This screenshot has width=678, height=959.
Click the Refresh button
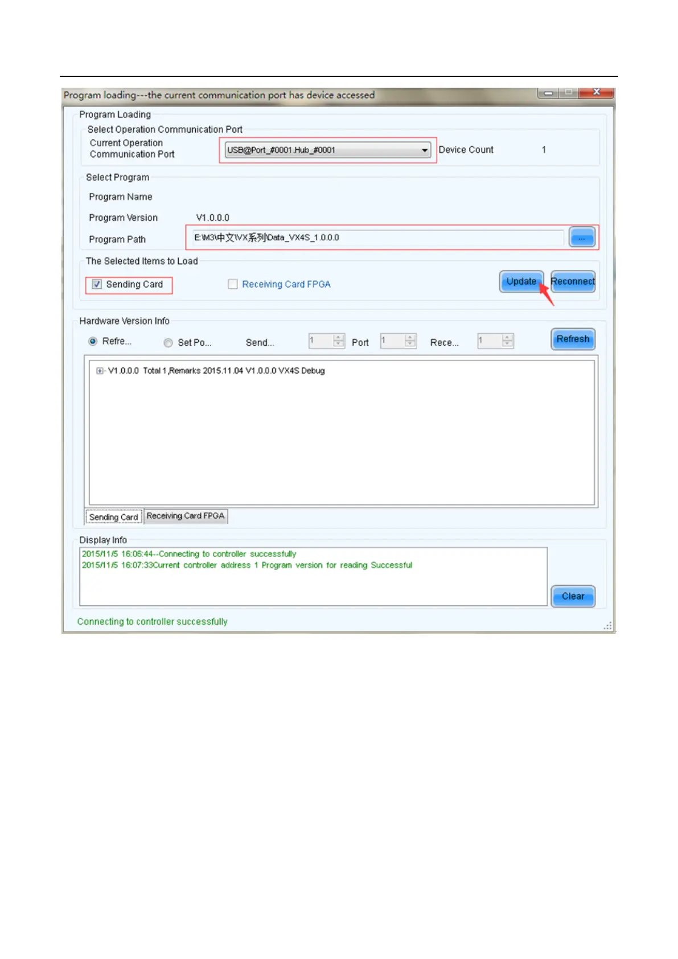(573, 339)
